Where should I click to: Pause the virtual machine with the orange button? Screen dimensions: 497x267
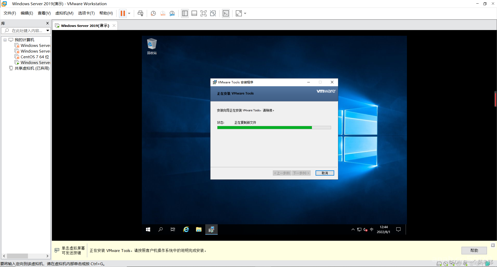click(x=123, y=13)
